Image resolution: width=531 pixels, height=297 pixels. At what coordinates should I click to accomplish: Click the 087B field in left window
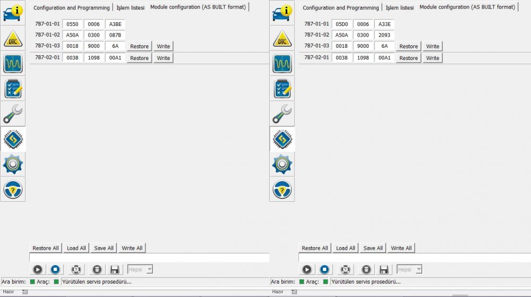[115, 35]
